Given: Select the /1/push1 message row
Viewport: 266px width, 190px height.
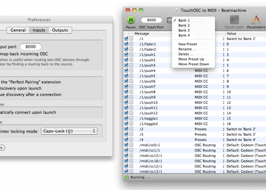Looking at the screenshot, I should (x=147, y=55).
